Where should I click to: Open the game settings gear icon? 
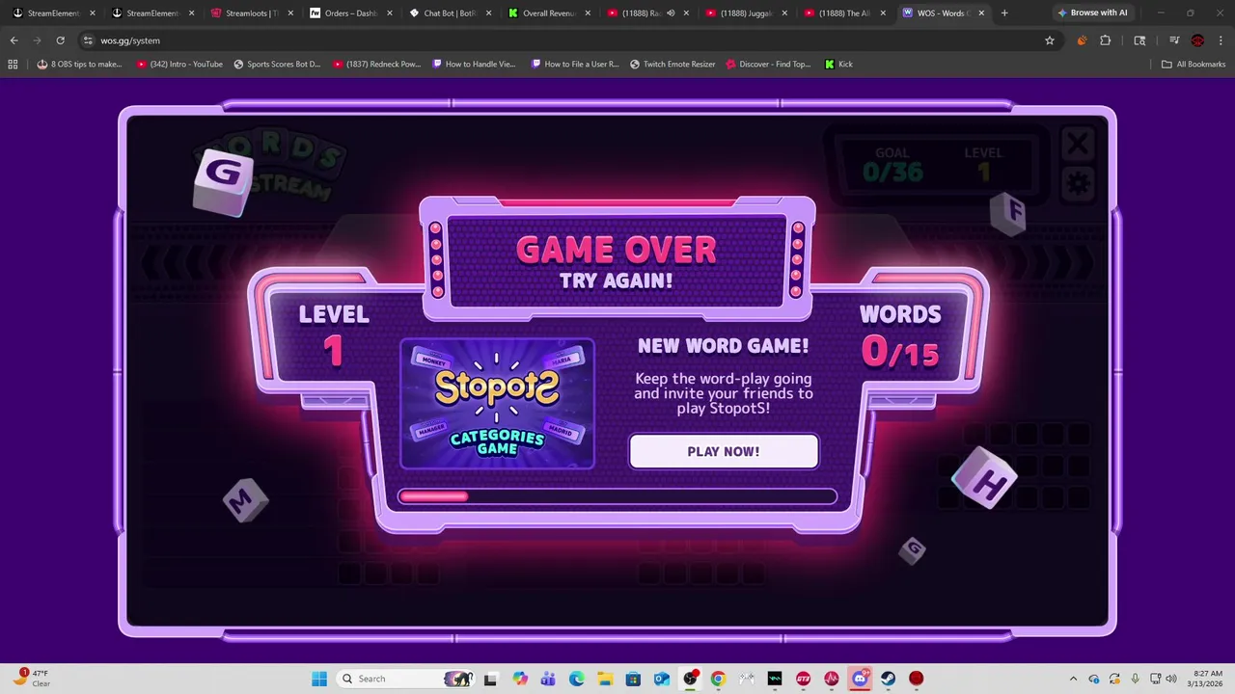click(x=1078, y=183)
